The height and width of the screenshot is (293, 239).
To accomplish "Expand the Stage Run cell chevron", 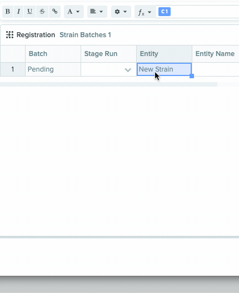I will click(x=128, y=70).
